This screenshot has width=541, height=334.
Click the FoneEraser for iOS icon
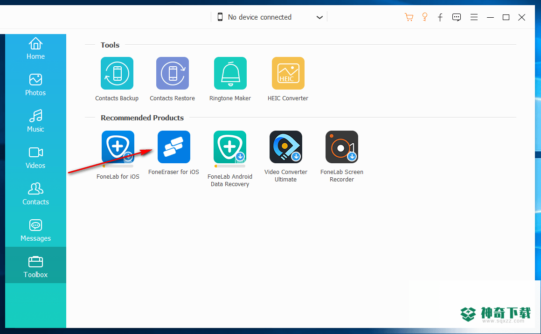[x=174, y=147]
